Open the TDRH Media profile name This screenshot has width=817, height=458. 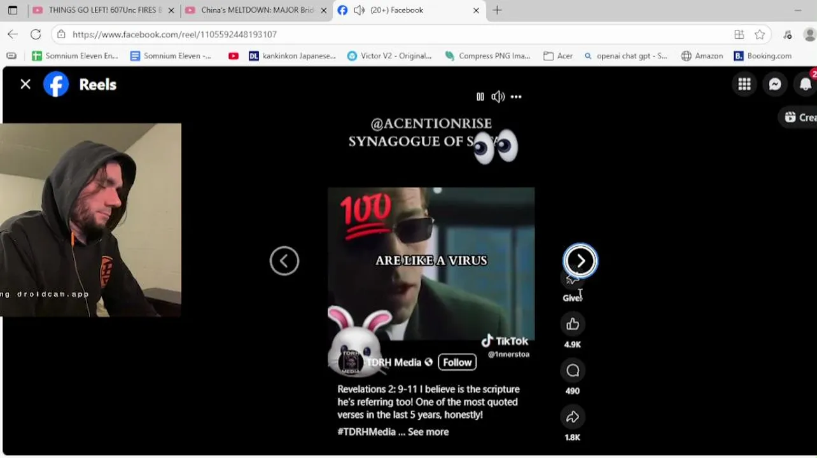[x=394, y=362]
